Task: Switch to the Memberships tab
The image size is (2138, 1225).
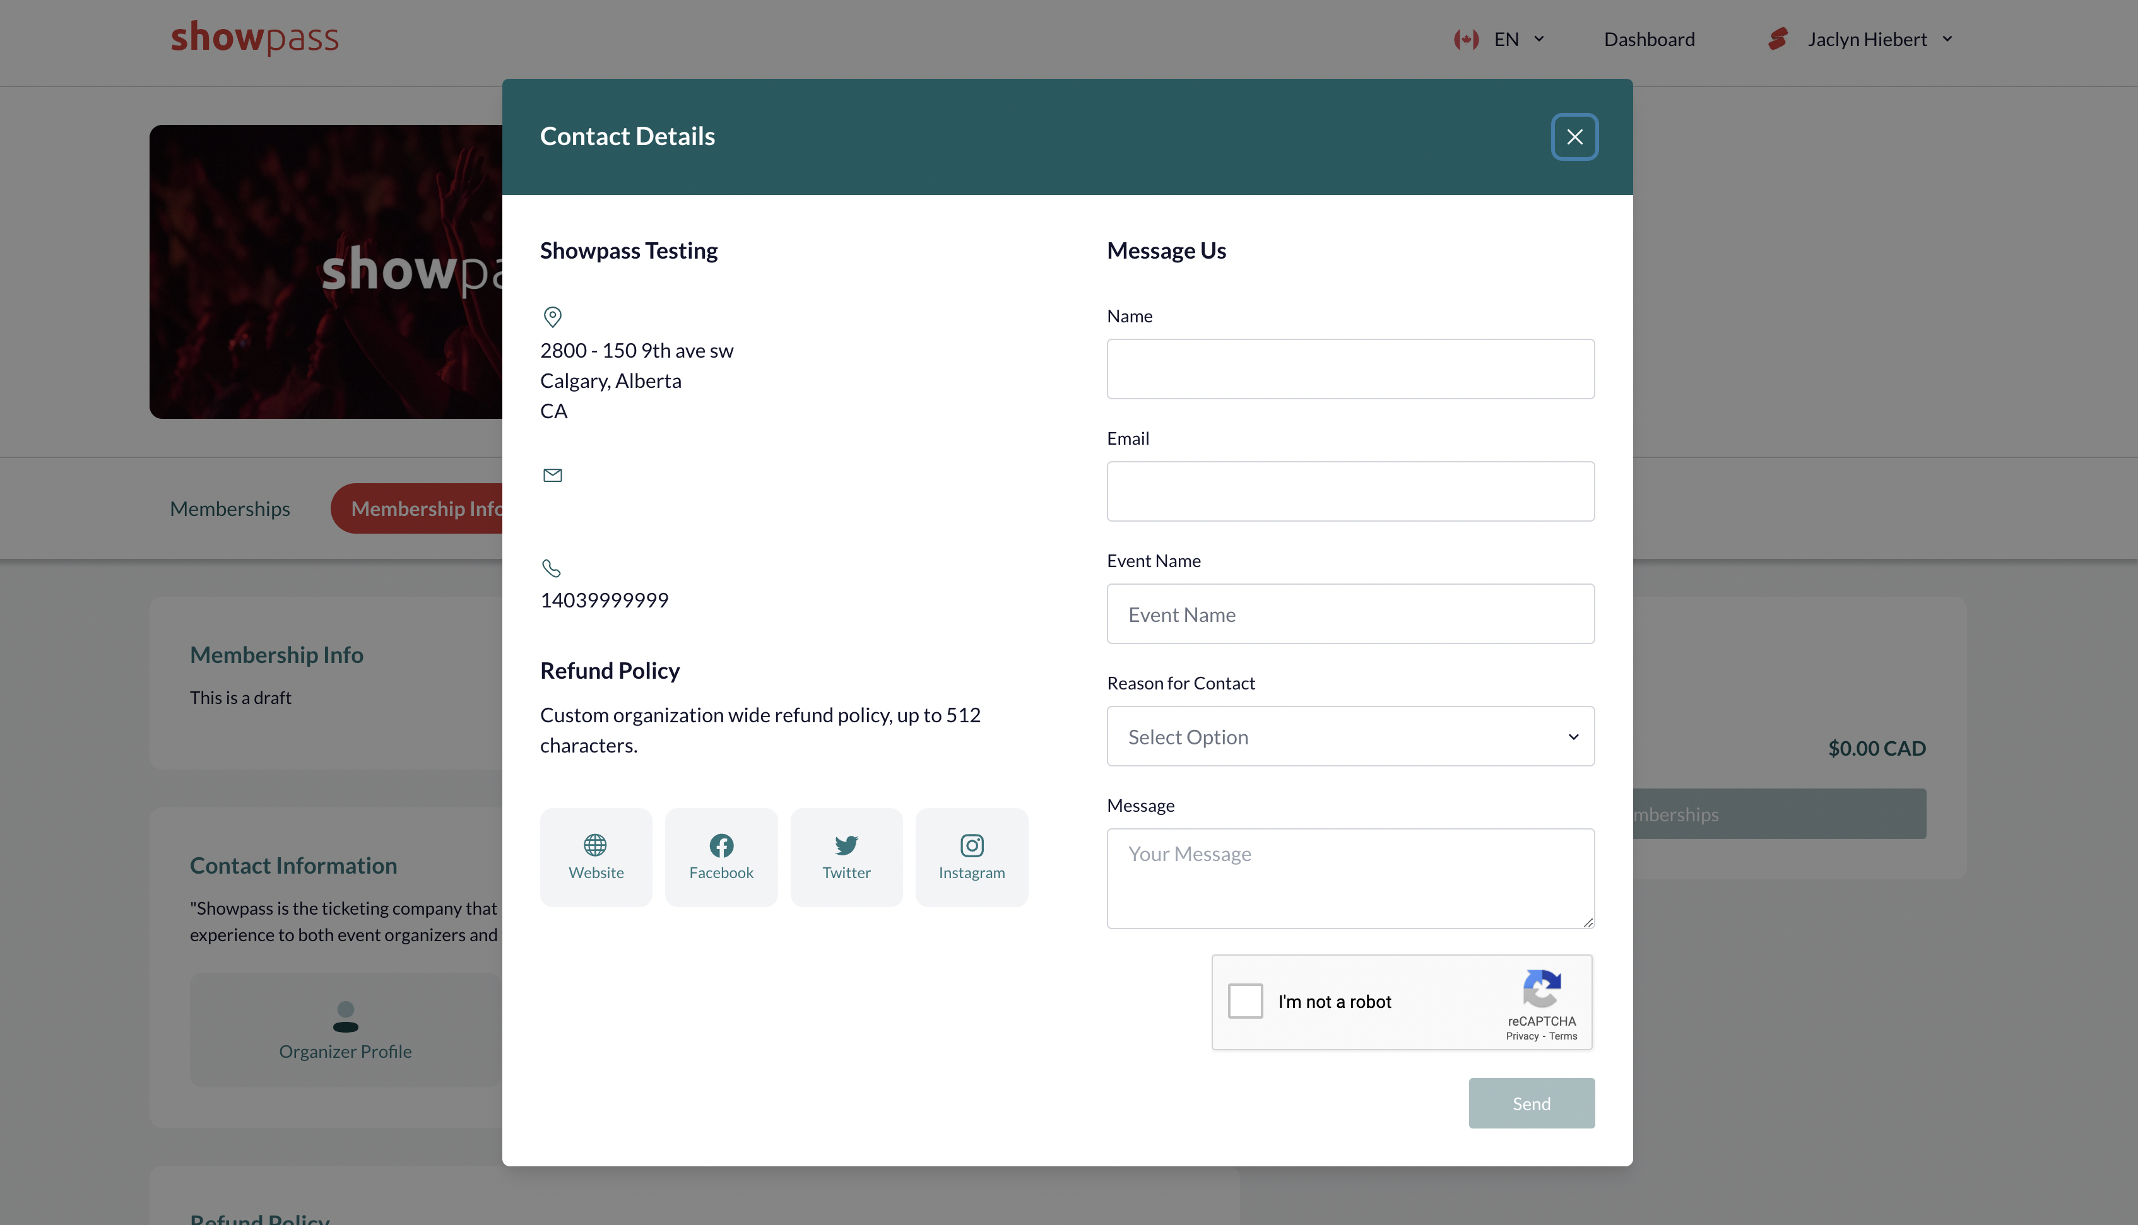Action: coord(230,508)
